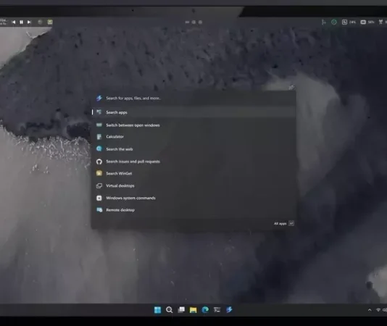Screen dimensions: 387x326
Task: Open Terminal from the taskbar
Action: (217, 310)
